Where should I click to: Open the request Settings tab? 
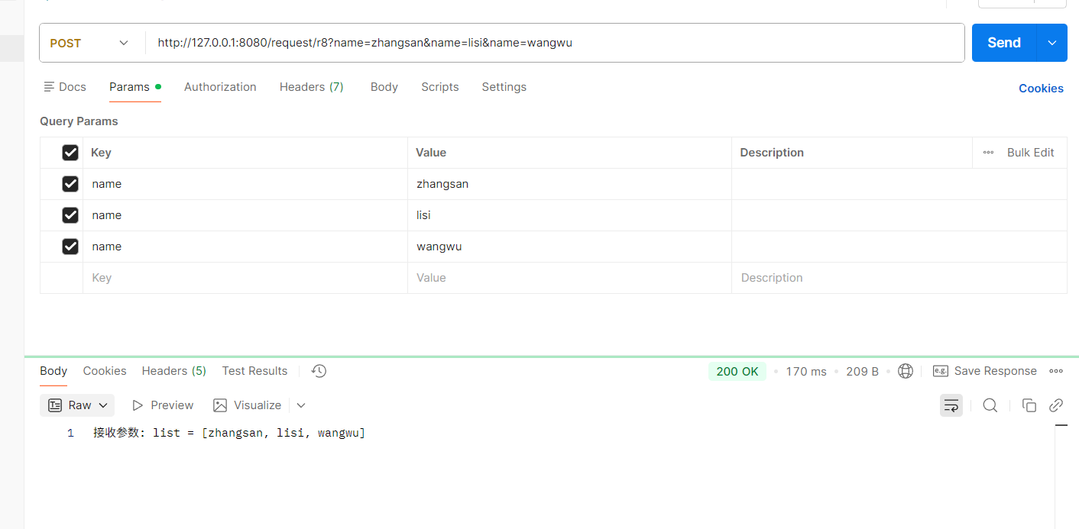point(504,87)
